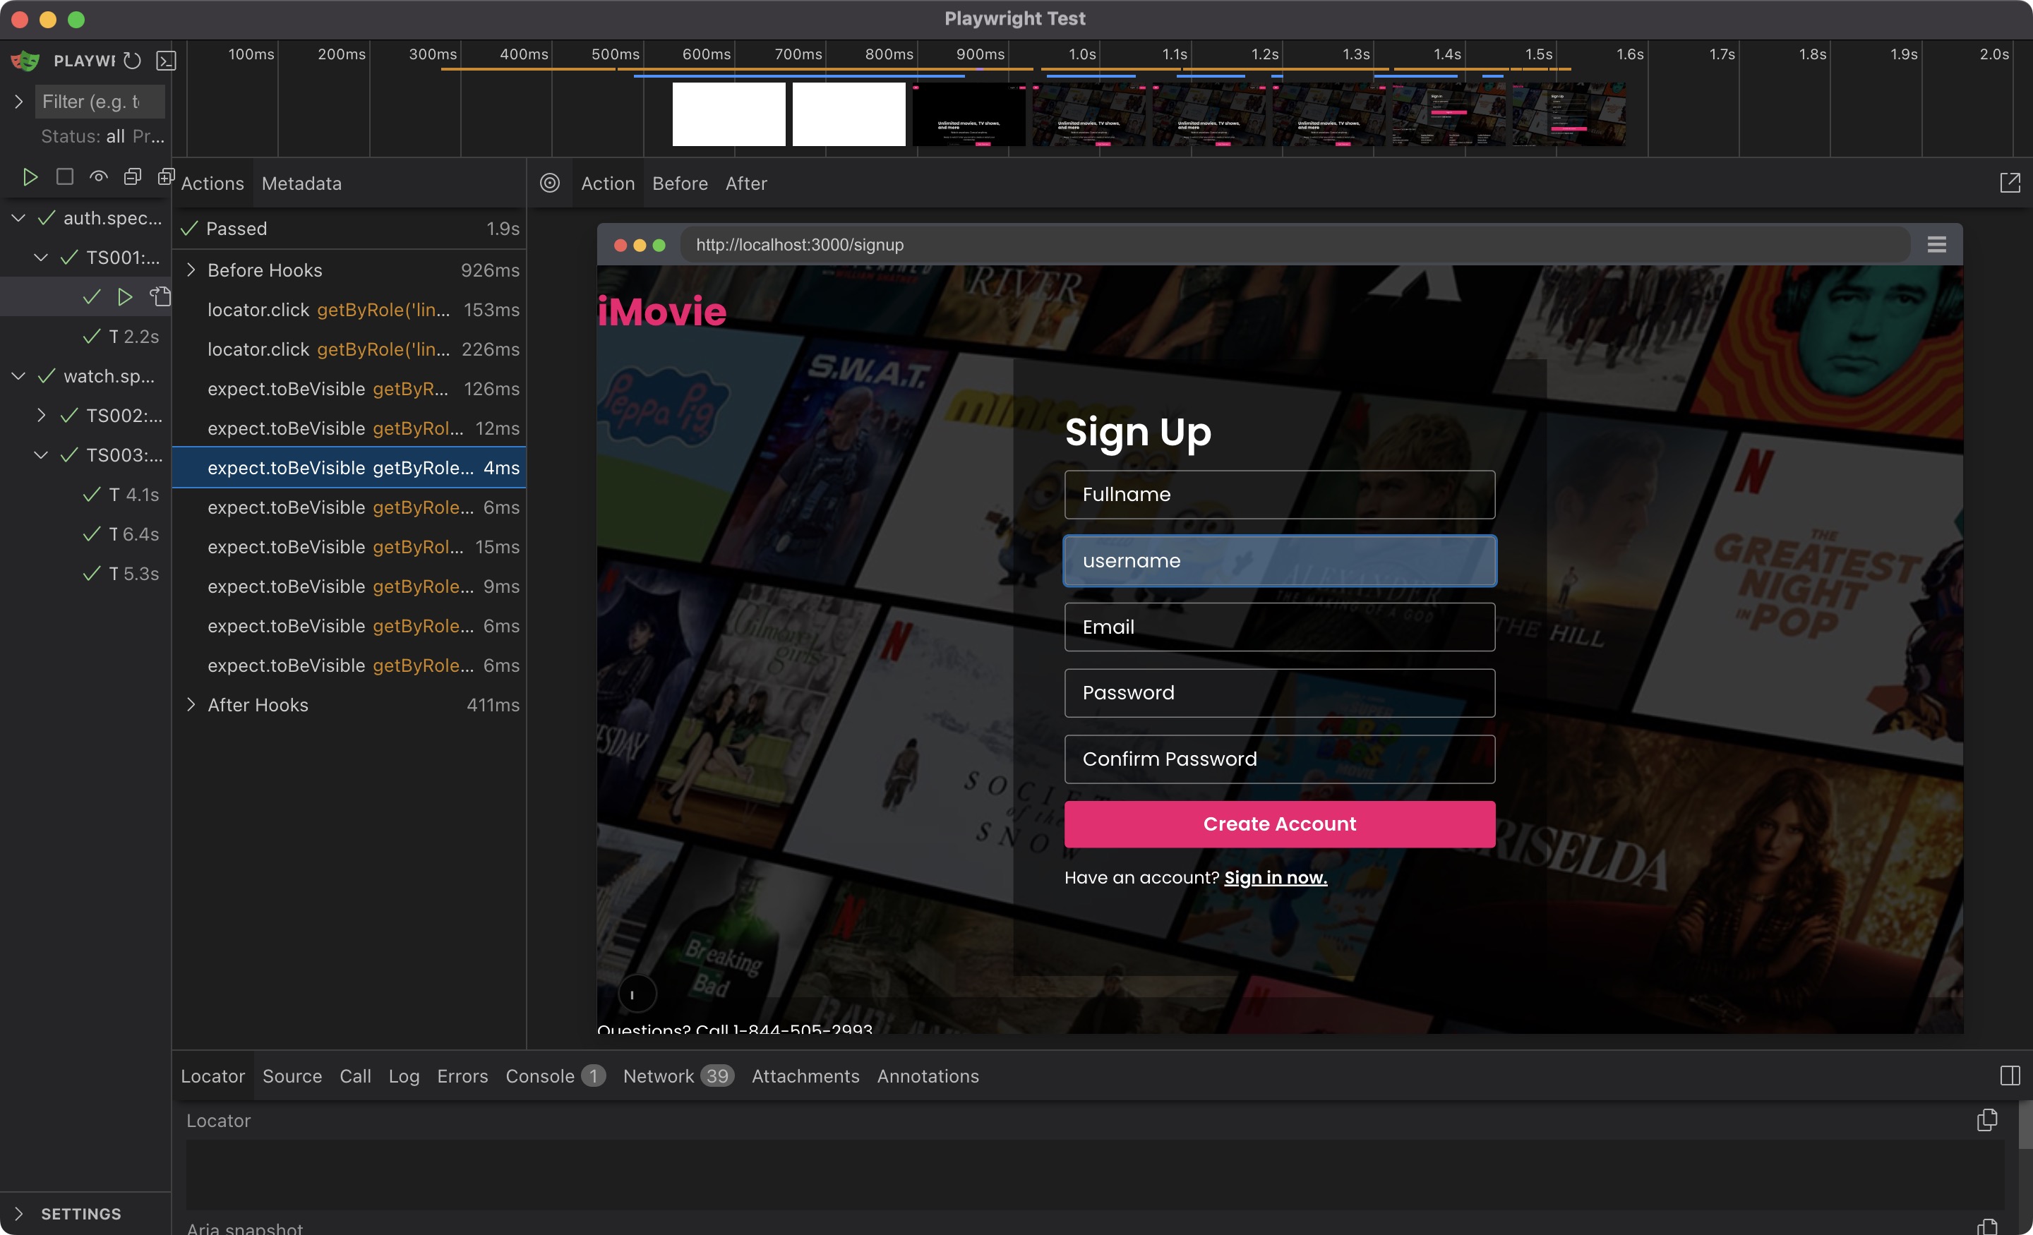Run the selected test via its play icon
The image size is (2033, 1235).
pos(124,297)
